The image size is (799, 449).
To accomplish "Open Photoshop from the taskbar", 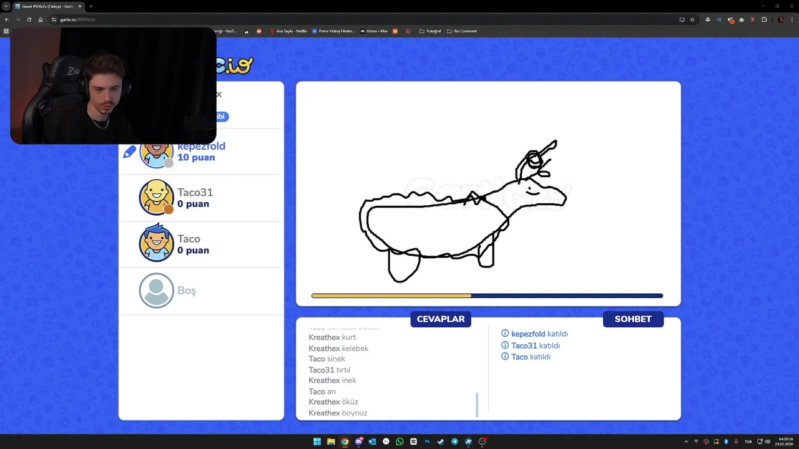I will (x=427, y=442).
